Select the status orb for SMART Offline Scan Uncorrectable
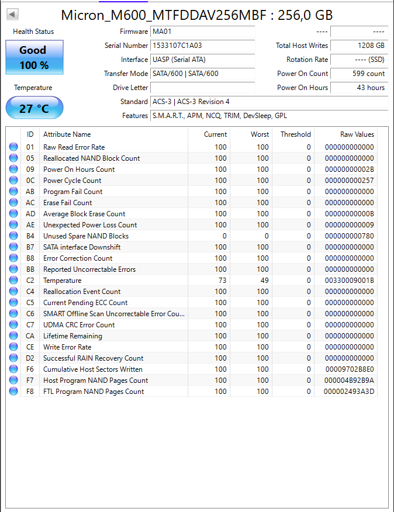This screenshot has height=512, width=394. [13, 313]
